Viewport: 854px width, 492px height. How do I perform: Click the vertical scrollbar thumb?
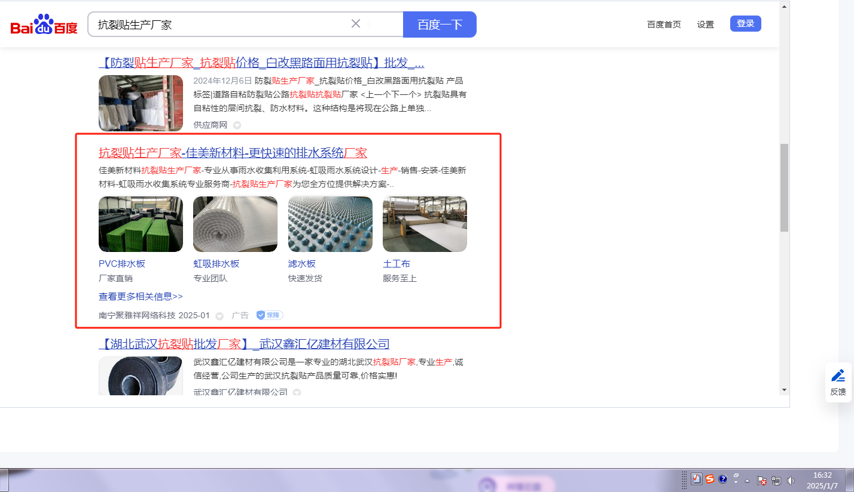[784, 187]
